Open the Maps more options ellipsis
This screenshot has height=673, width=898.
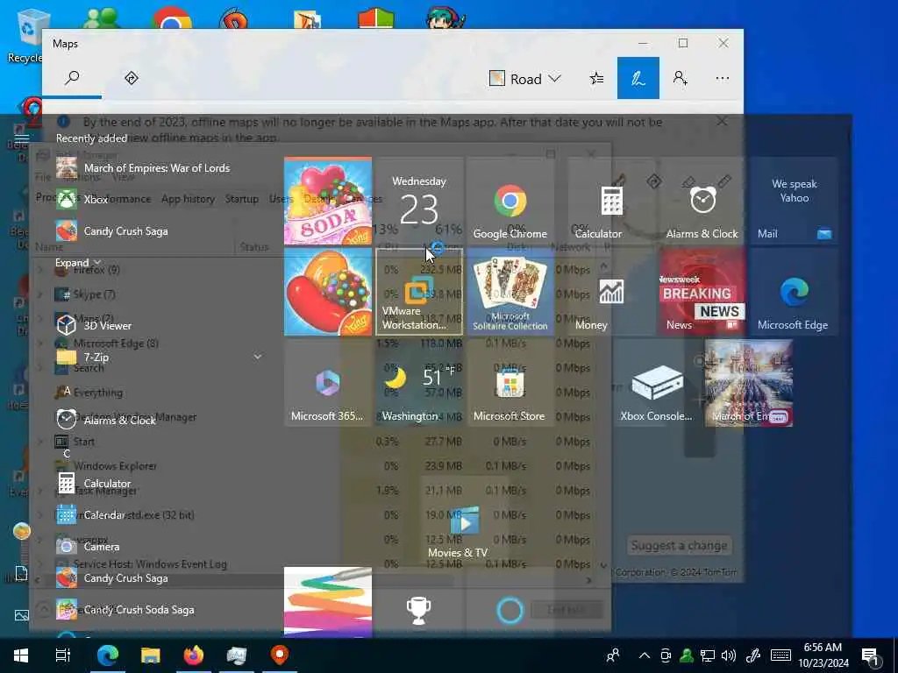[x=723, y=78]
